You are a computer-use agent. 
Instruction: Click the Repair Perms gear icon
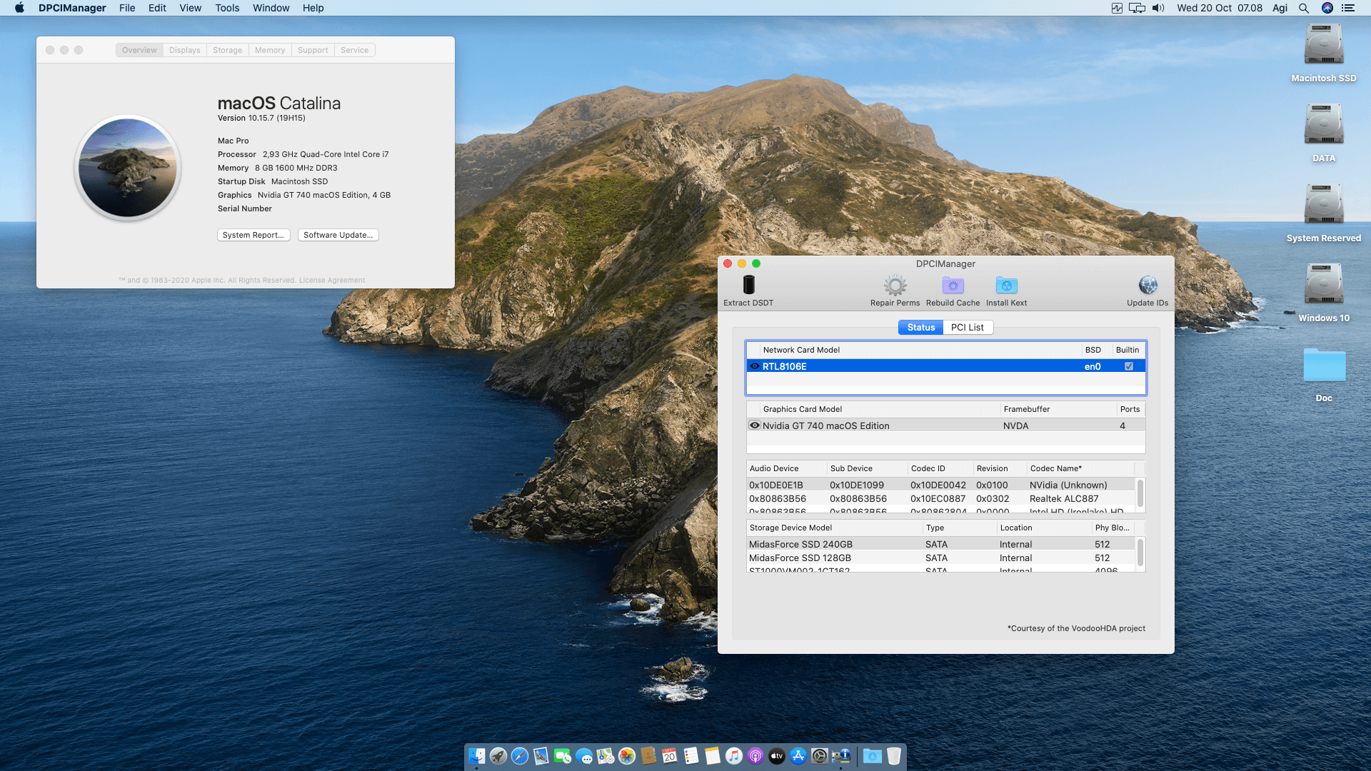point(895,286)
